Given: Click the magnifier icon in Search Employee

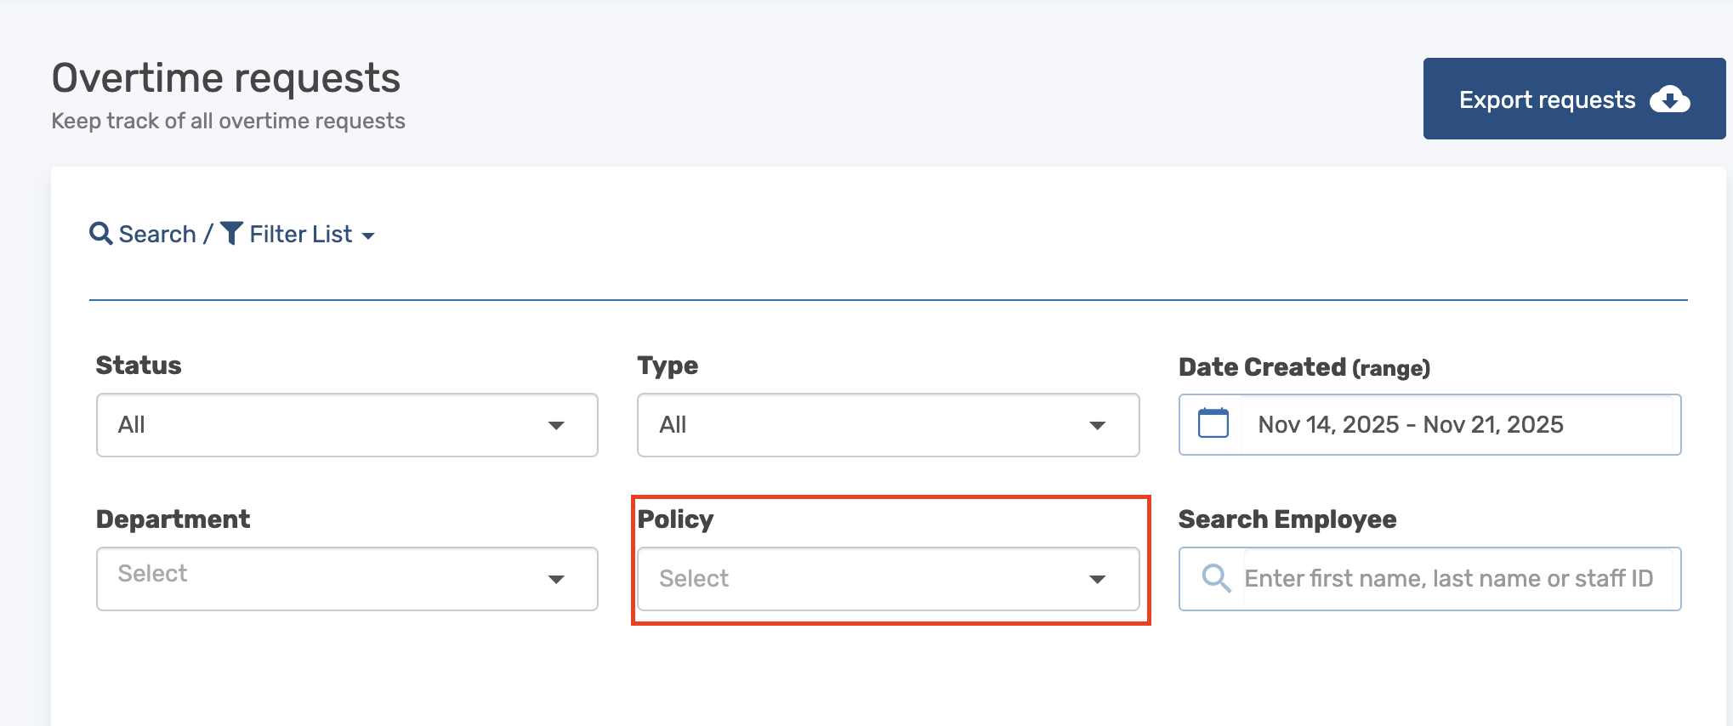Looking at the screenshot, I should (x=1215, y=578).
